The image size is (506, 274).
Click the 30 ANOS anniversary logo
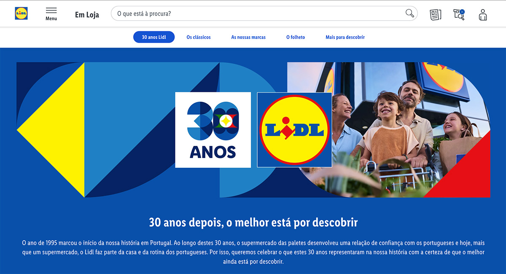click(x=213, y=130)
